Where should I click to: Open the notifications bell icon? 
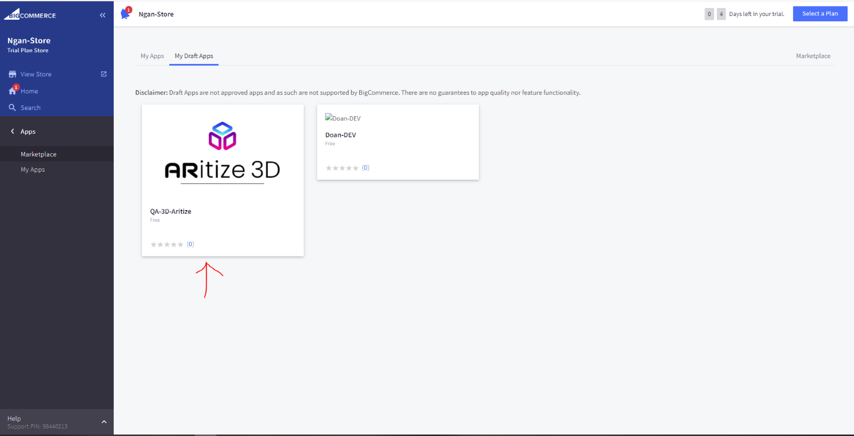coord(125,13)
